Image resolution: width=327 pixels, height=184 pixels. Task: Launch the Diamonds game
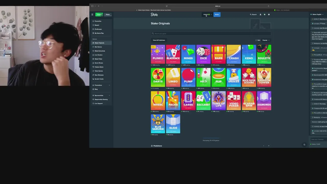(x=264, y=100)
